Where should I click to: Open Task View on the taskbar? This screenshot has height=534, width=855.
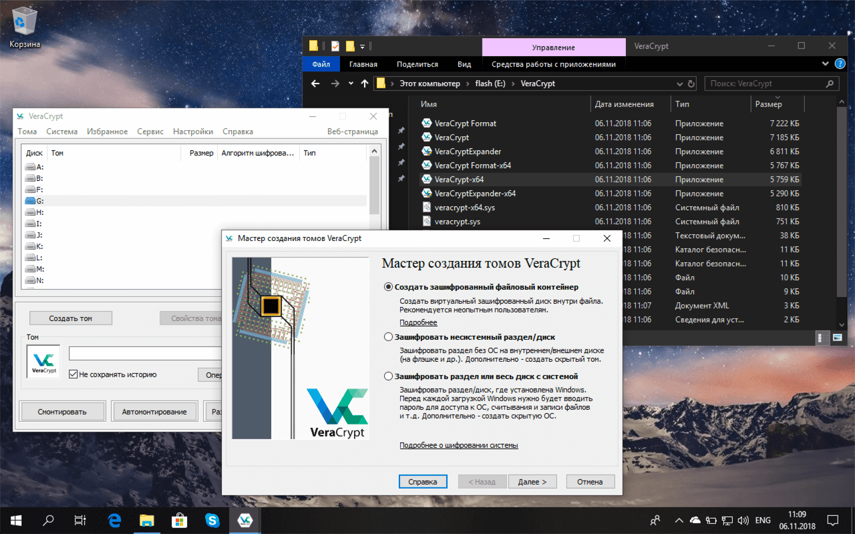pyautogui.click(x=80, y=520)
